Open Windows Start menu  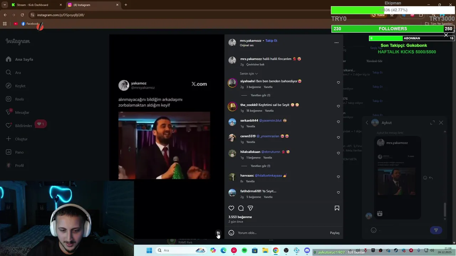tap(149, 251)
